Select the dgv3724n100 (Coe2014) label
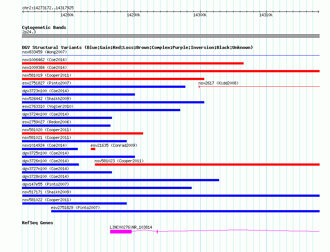The height and width of the screenshot is (252, 330). click(x=46, y=114)
